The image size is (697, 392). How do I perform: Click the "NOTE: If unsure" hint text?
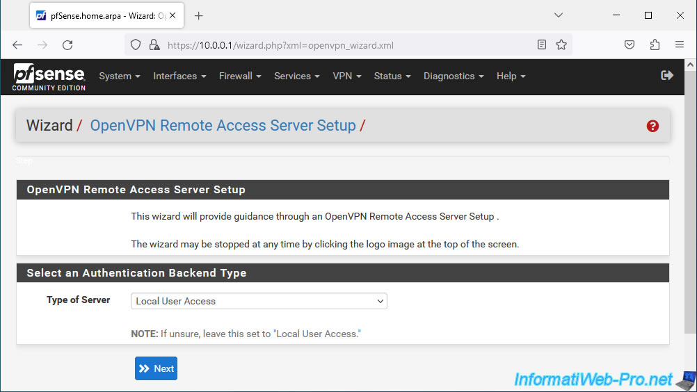[x=246, y=334]
